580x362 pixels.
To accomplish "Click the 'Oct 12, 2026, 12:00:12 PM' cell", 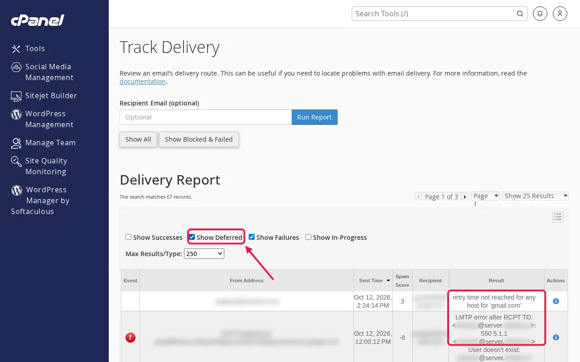I will pos(374,338).
